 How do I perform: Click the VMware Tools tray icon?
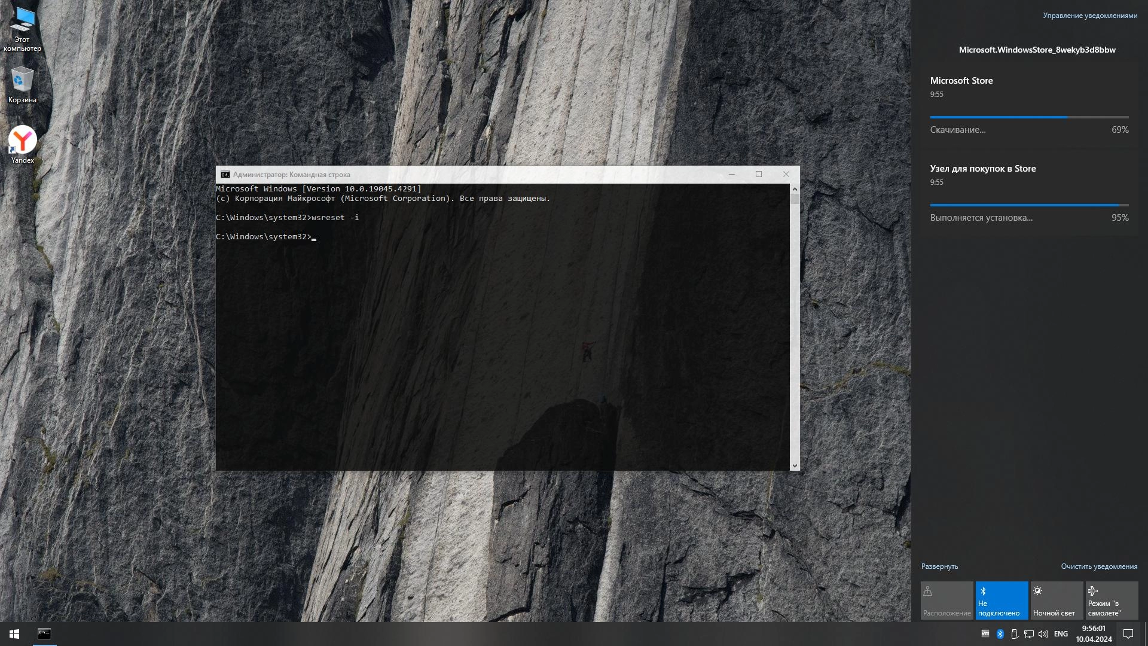pyautogui.click(x=985, y=634)
